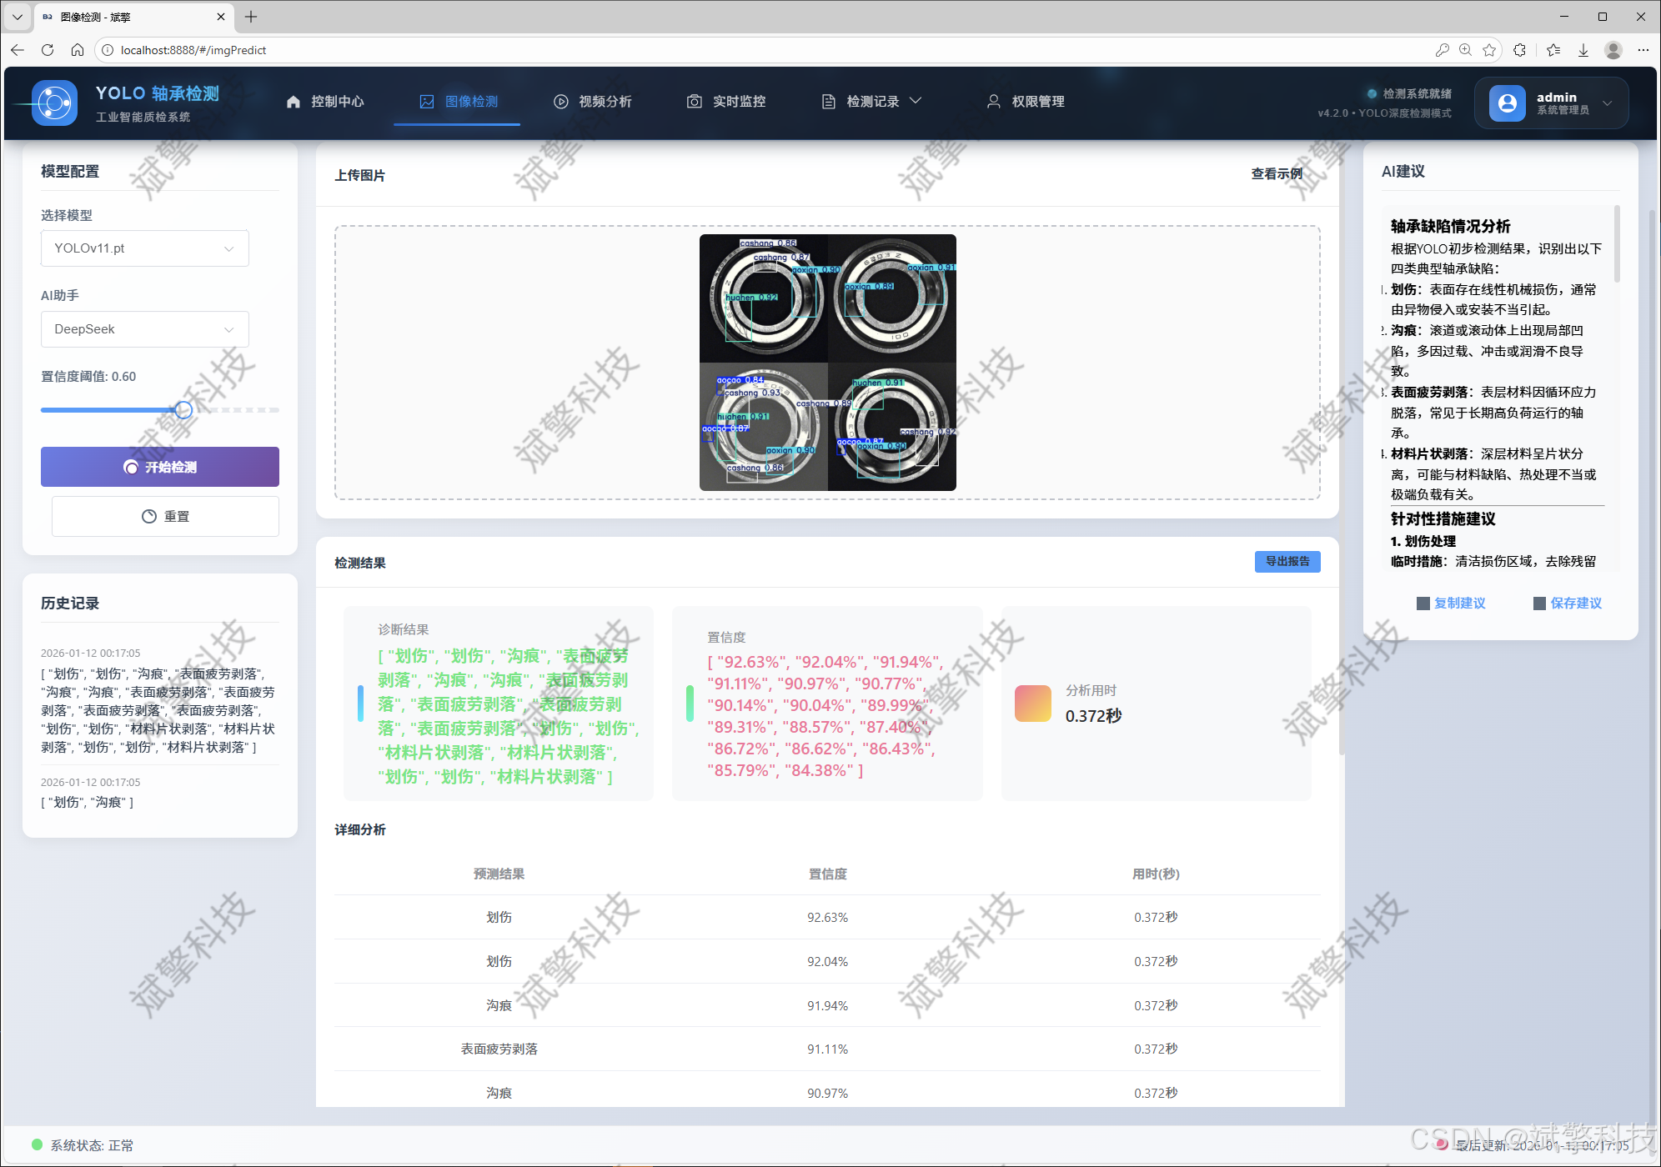Click the browser downloads icon
Screen dimensions: 1661x1167
coord(1583,50)
